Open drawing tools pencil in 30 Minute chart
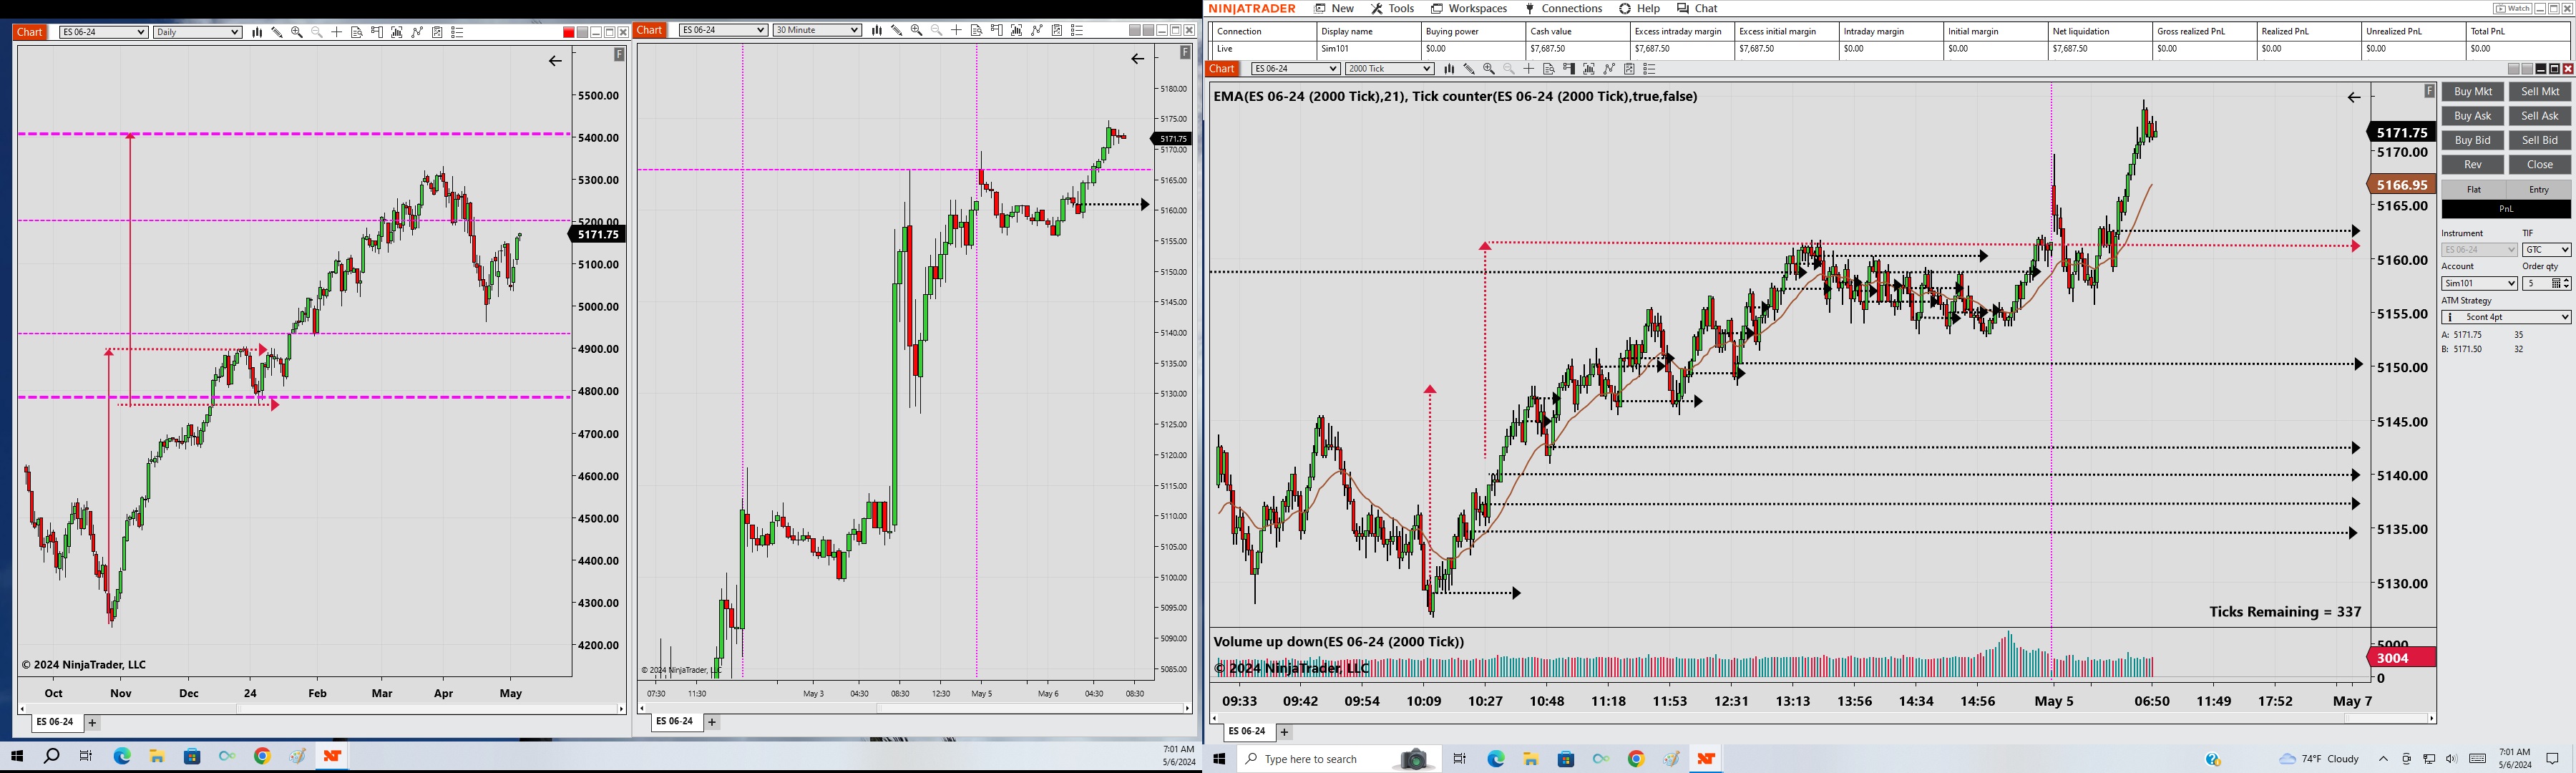Screen dimensions: 2576x773 tap(897, 30)
